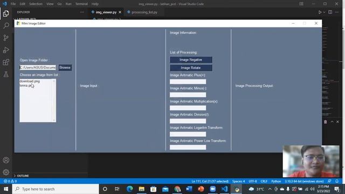
Task: Click the Image Aritmatic Plus input field
Action: point(188,81)
